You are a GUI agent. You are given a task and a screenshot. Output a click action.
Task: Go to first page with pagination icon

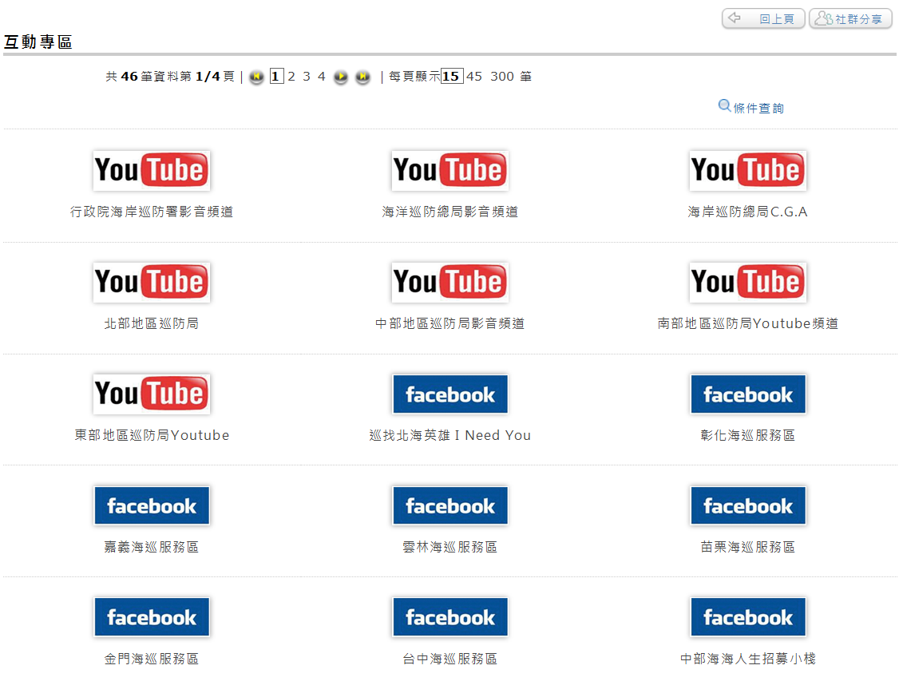tap(257, 76)
